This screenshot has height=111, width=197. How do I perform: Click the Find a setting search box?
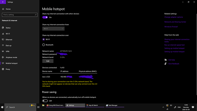pyautogui.click(x=20, y=15)
